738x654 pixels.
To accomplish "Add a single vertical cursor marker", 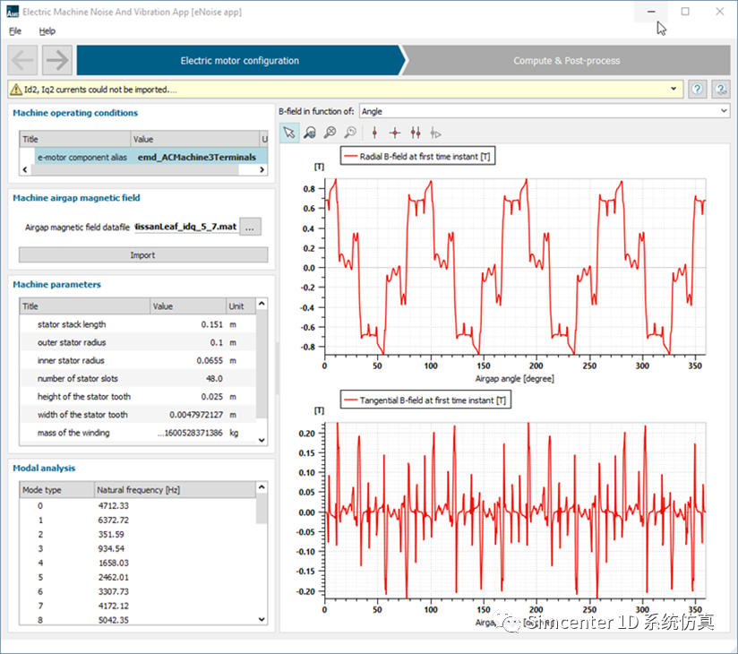I will [x=374, y=133].
